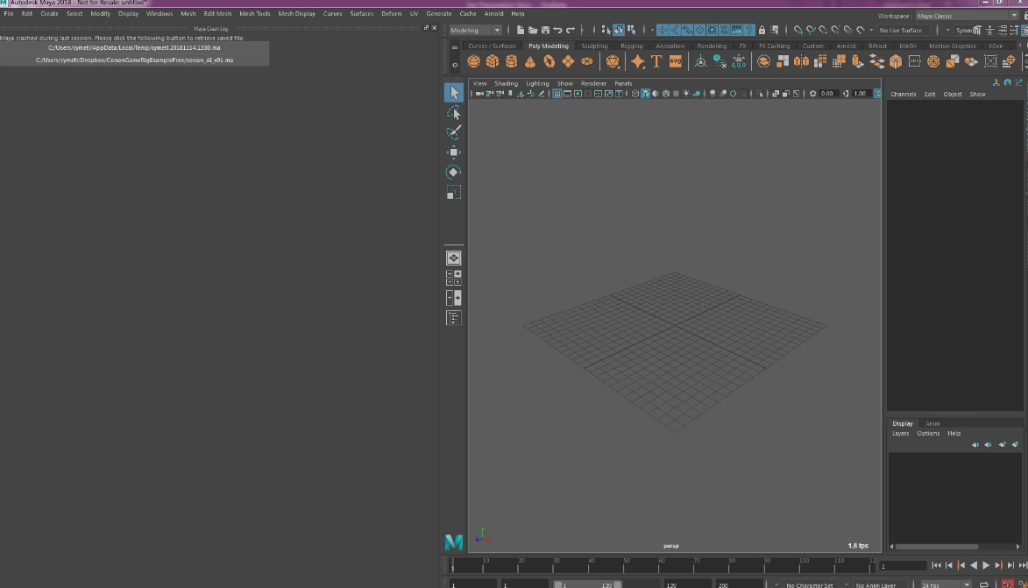This screenshot has width=1028, height=588.
Task: Create a polygon plane from the shelf
Action: pos(568,61)
